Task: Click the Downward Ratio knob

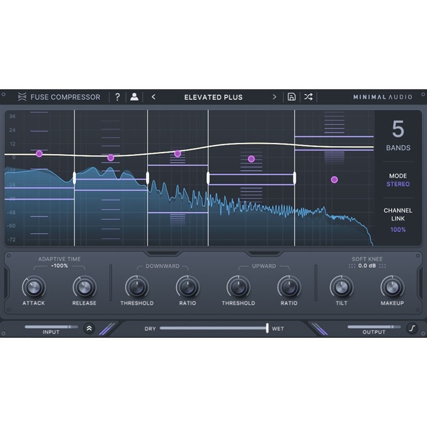Action: [x=187, y=287]
